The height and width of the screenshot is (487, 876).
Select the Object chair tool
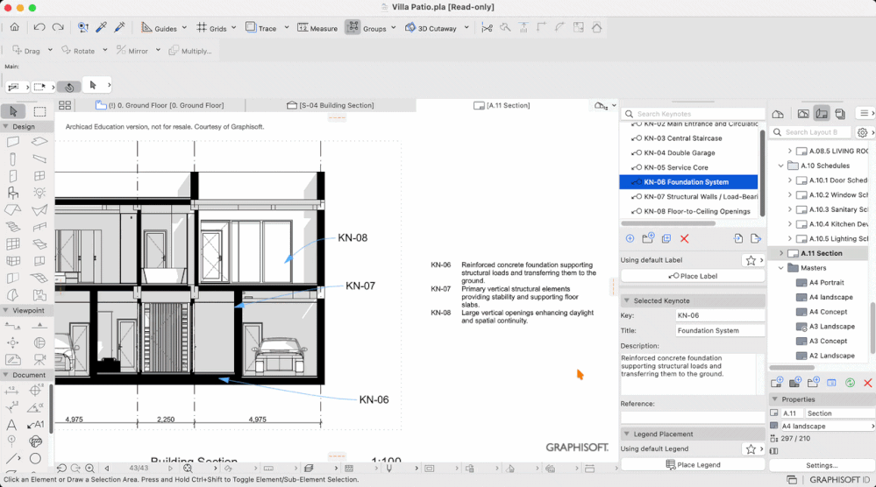click(13, 193)
